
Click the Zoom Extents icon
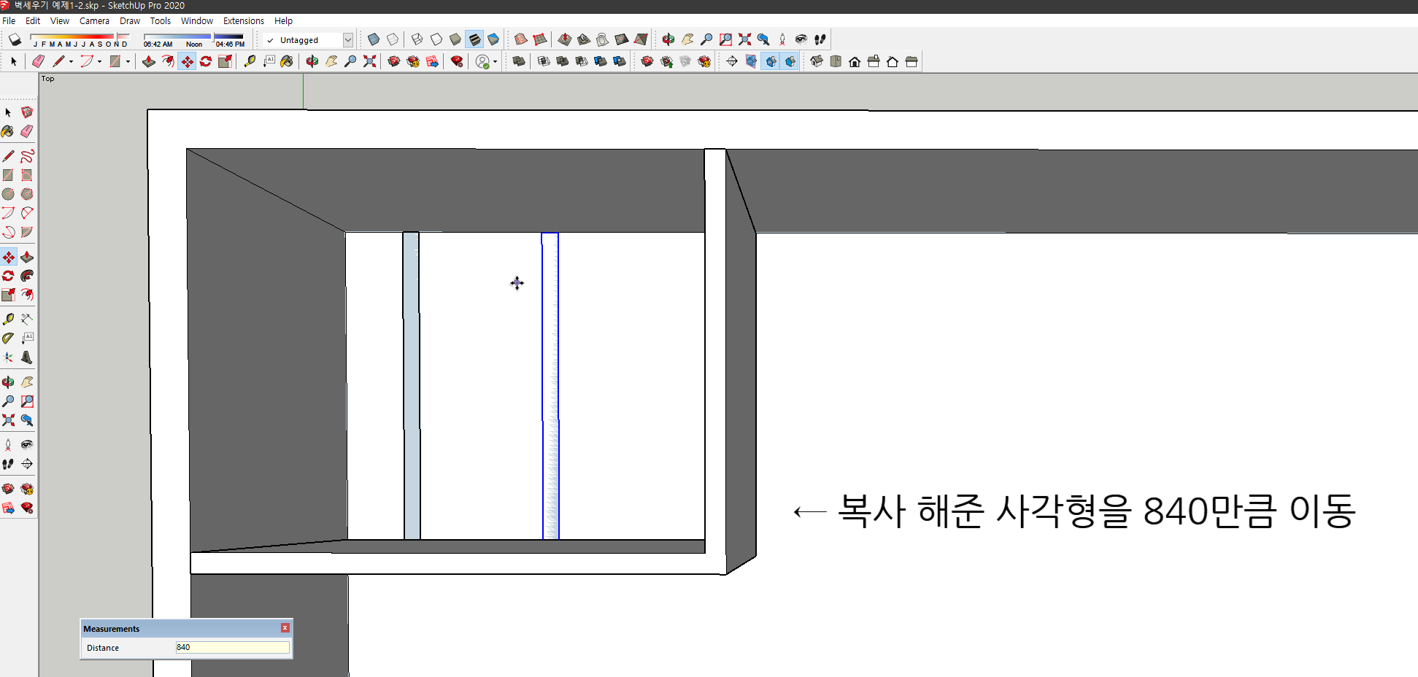click(x=370, y=61)
